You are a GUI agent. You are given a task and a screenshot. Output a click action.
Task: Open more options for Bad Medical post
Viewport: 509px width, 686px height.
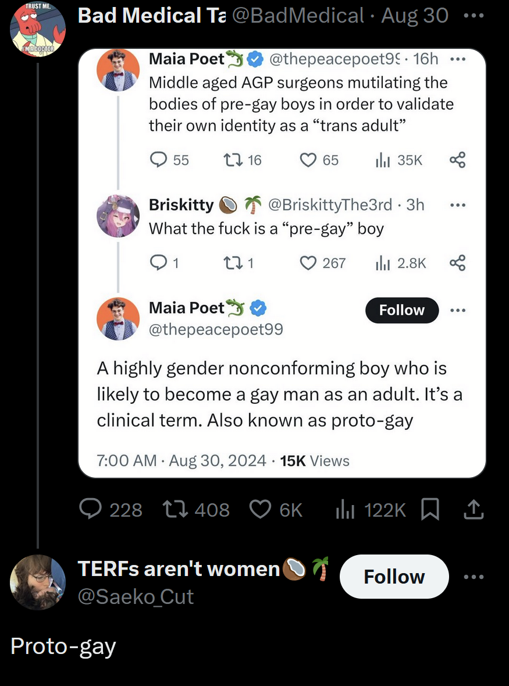[x=474, y=16]
